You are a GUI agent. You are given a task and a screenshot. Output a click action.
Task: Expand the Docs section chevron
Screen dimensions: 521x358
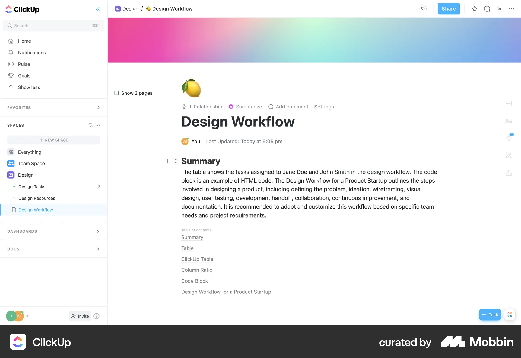[x=98, y=249]
